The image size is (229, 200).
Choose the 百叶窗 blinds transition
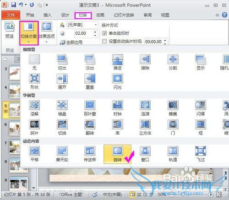pyautogui.click(x=90, y=108)
